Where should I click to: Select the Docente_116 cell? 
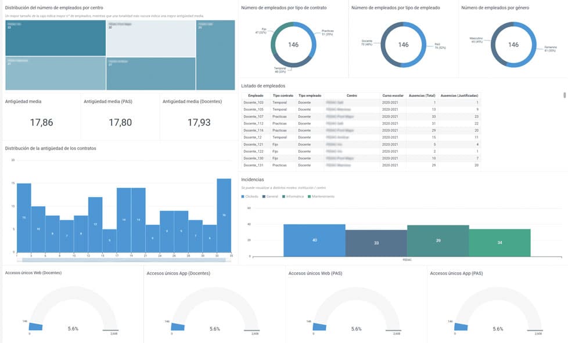tap(254, 130)
